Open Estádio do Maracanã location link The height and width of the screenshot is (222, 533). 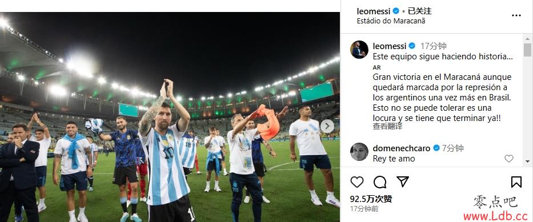[x=391, y=21]
